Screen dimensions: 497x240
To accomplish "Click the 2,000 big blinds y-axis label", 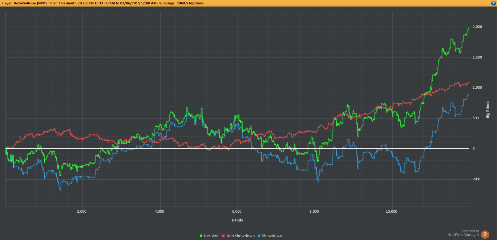I will pyautogui.click(x=477, y=27).
